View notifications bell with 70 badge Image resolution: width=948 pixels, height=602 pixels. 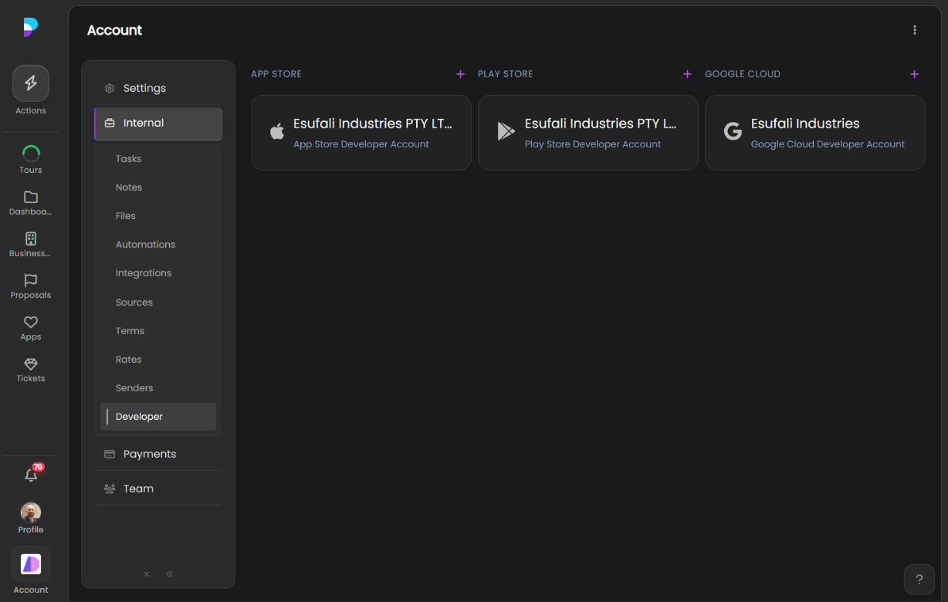coord(32,475)
